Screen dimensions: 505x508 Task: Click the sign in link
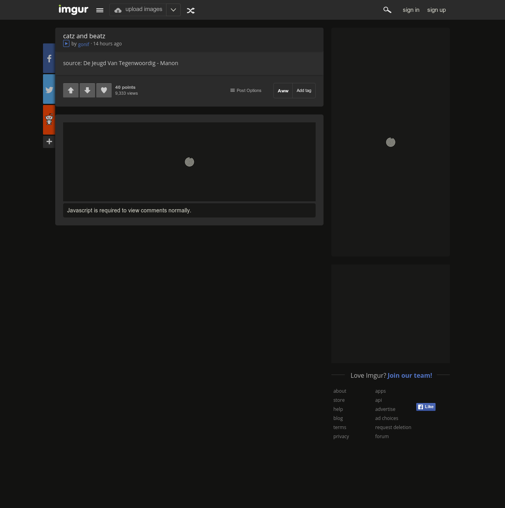[411, 10]
